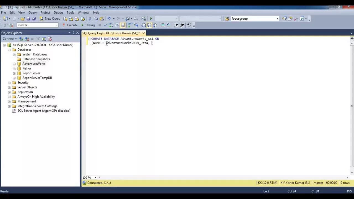Open the Tools menu
Screen dimensions: 354x199
click(70, 12)
